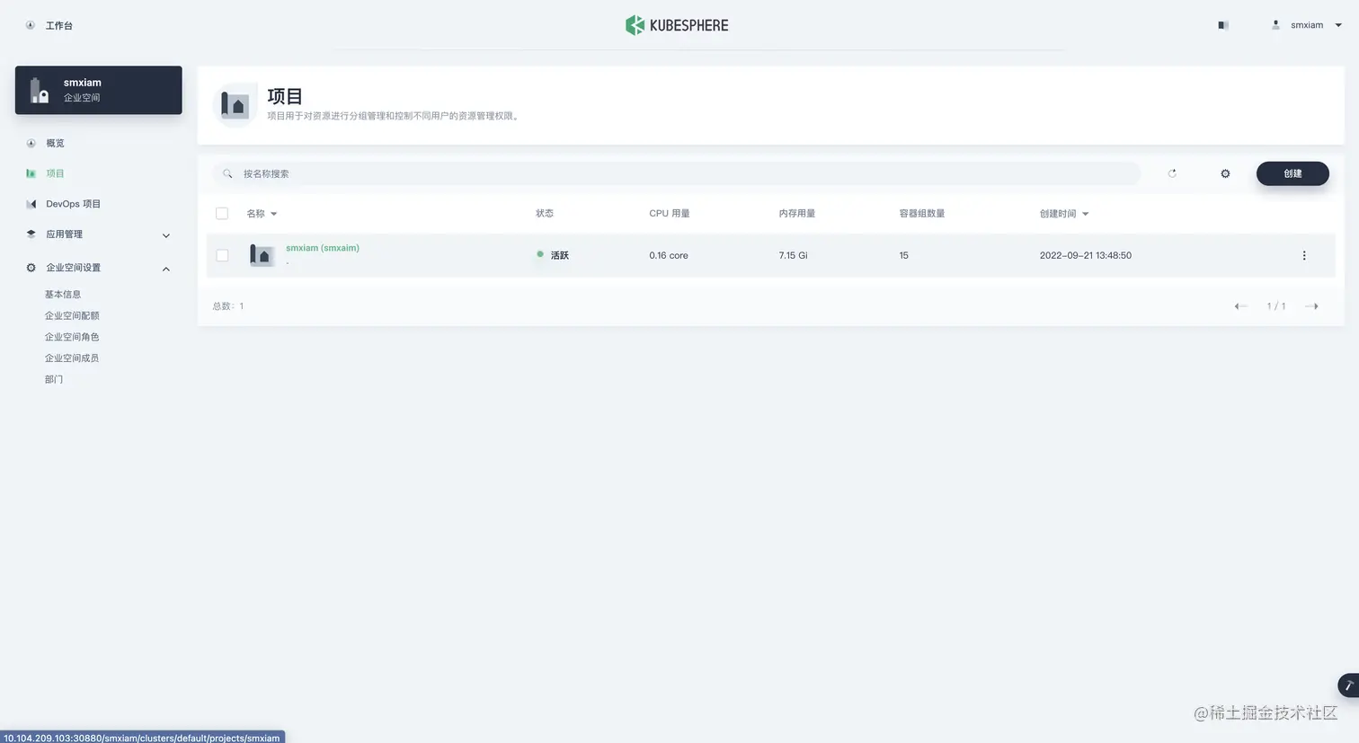The height and width of the screenshot is (743, 1359).
Task: Click the 7.15 Gi memory value
Action: click(793, 255)
